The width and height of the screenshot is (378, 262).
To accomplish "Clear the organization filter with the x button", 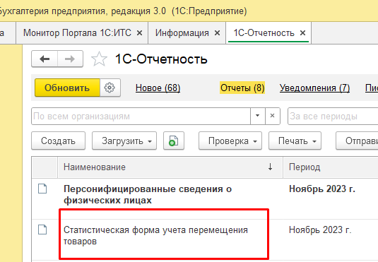I will [273, 117].
